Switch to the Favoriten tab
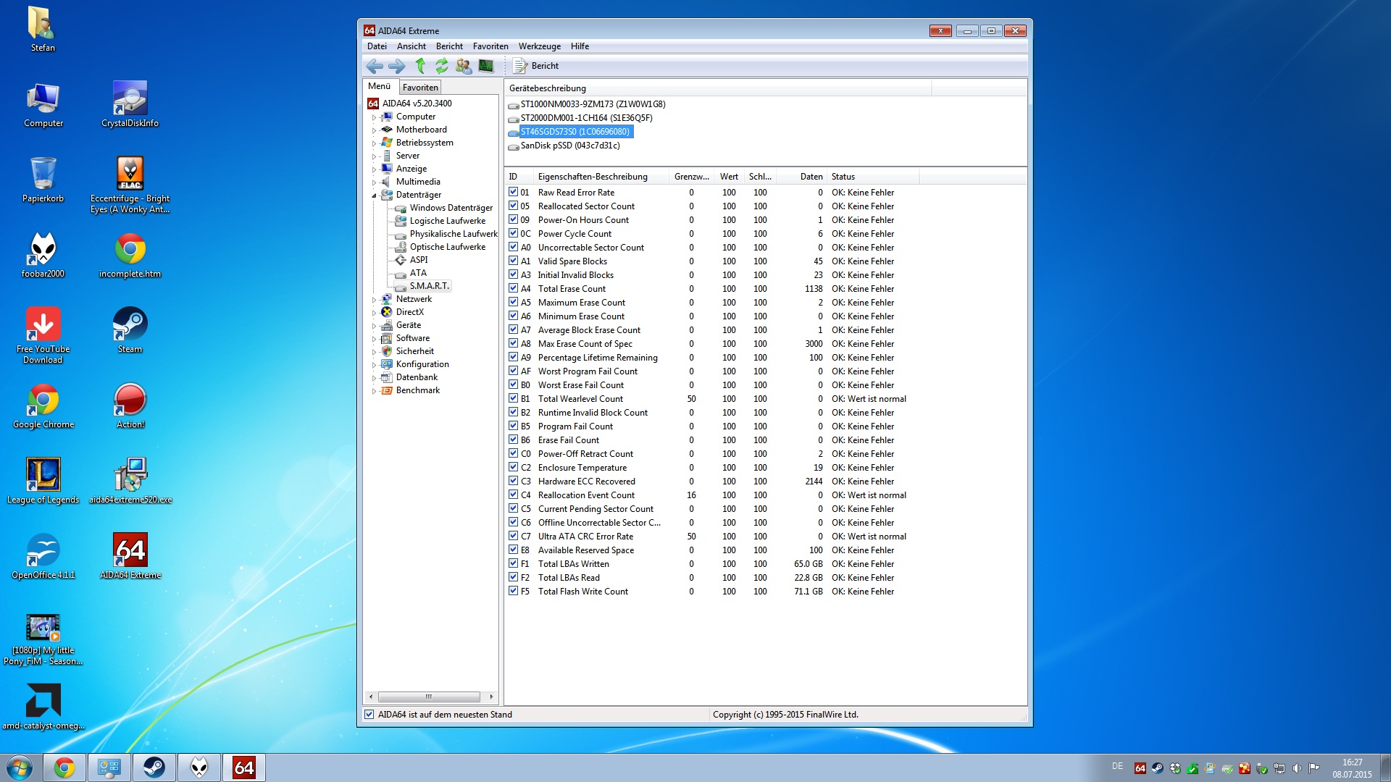Viewport: 1391px width, 782px height. point(420,87)
